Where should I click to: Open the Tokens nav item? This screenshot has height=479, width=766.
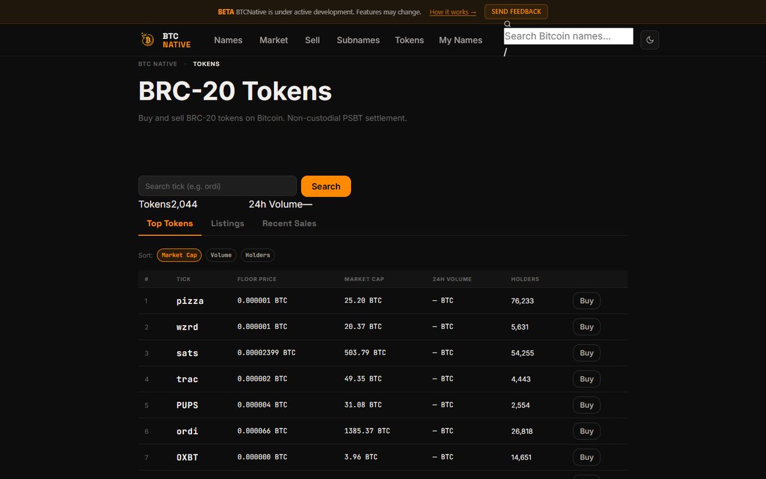(409, 40)
